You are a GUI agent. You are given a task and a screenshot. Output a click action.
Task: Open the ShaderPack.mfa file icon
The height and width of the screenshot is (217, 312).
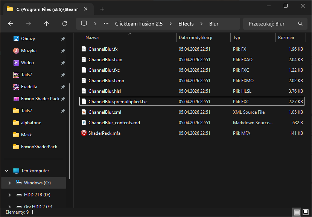tap(84, 133)
